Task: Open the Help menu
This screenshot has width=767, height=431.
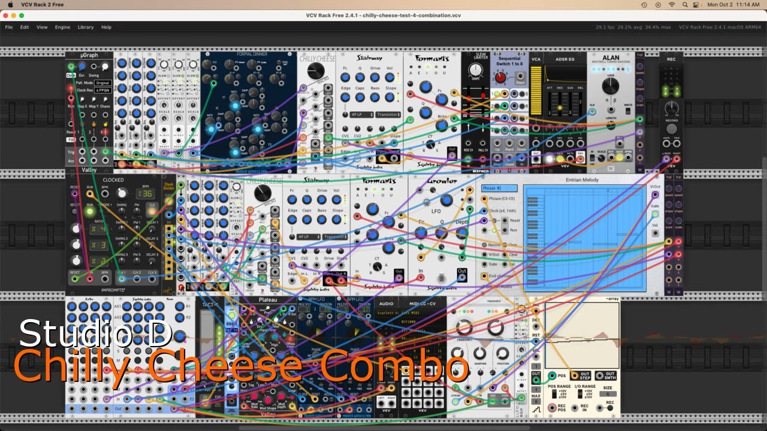Action: click(x=106, y=27)
